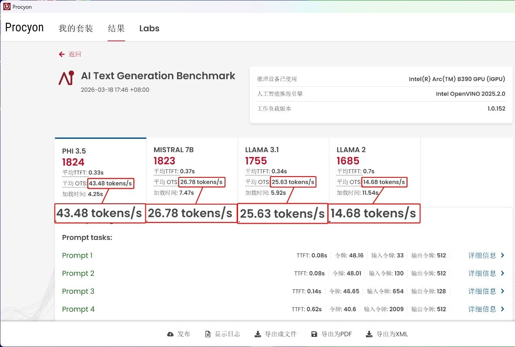Click the Procyon app icon in title bar
The width and height of the screenshot is (515, 347).
6,6
